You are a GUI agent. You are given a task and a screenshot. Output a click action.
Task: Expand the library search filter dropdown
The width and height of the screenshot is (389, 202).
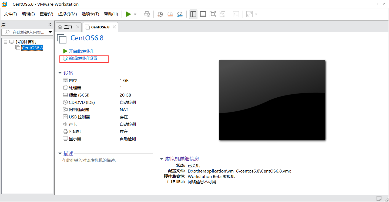pyautogui.click(x=50, y=32)
